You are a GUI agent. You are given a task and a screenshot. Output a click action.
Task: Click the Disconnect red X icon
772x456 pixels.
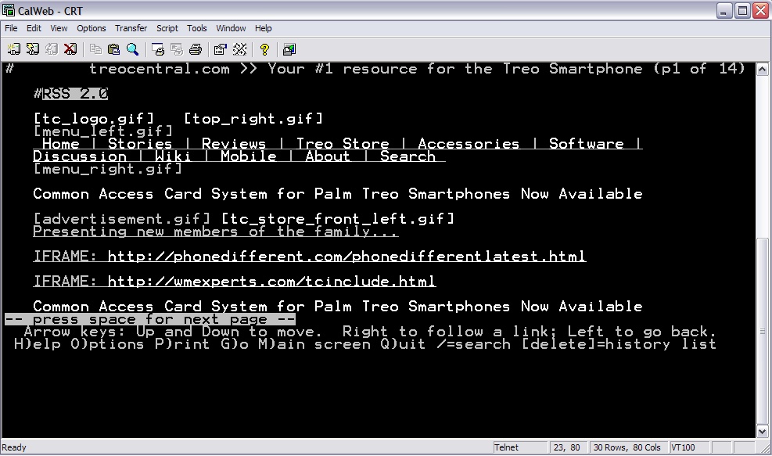point(70,49)
